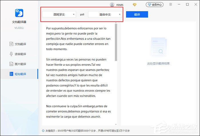Click the roses user avatar

(x=112, y=5)
